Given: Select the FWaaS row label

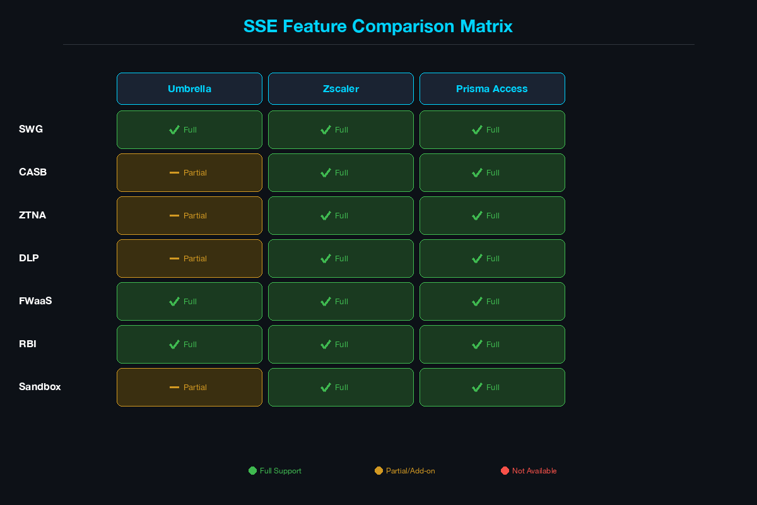Looking at the screenshot, I should tap(35, 301).
